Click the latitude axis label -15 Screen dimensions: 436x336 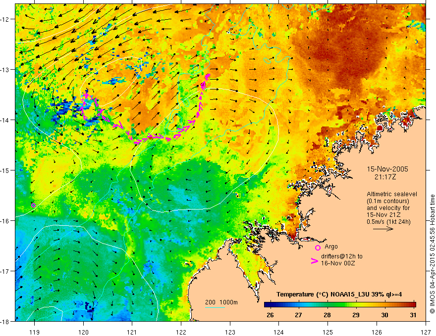coord(5,170)
